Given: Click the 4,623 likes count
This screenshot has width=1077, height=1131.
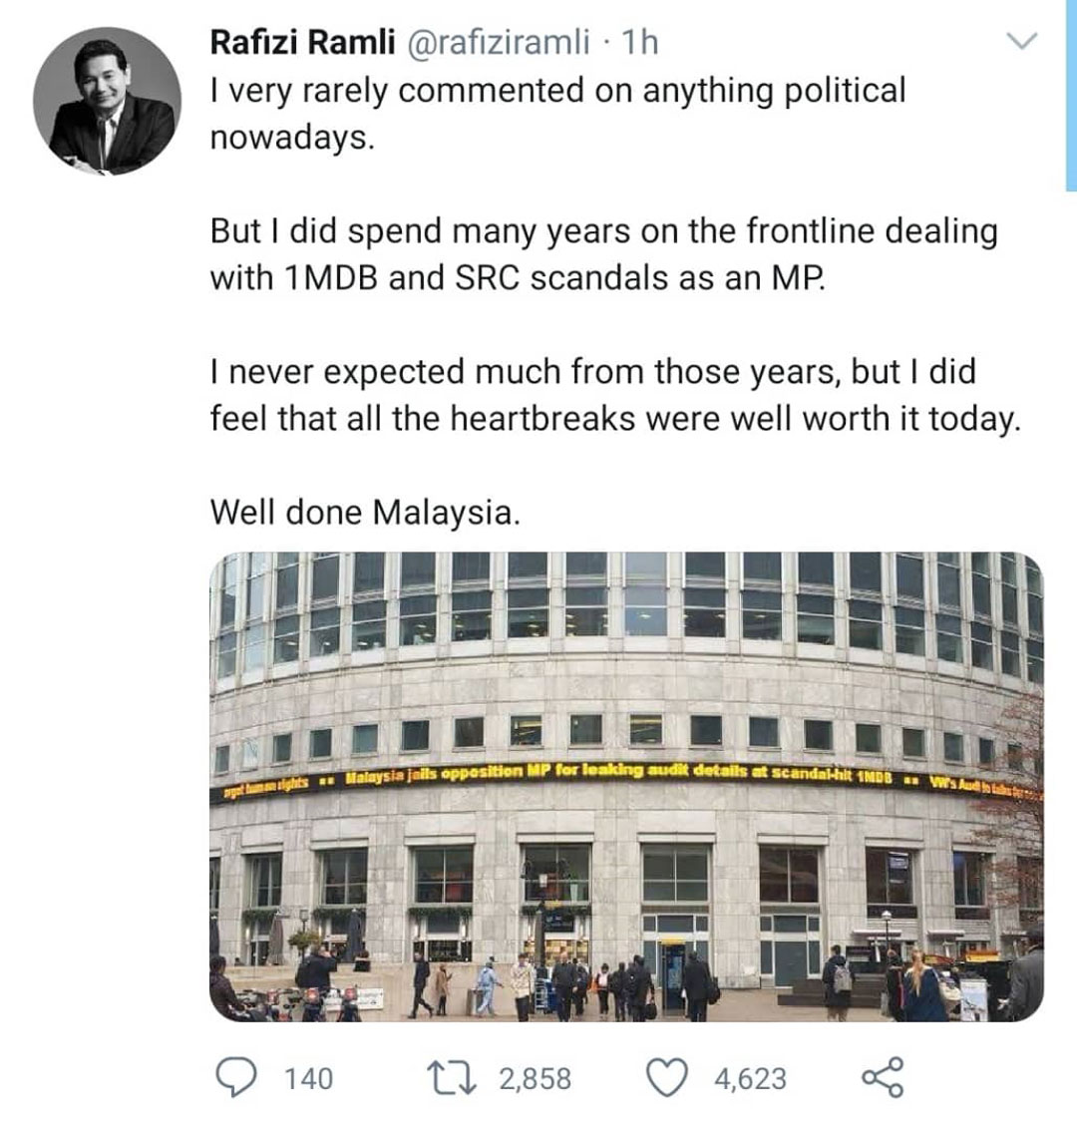Looking at the screenshot, I should tap(750, 1078).
